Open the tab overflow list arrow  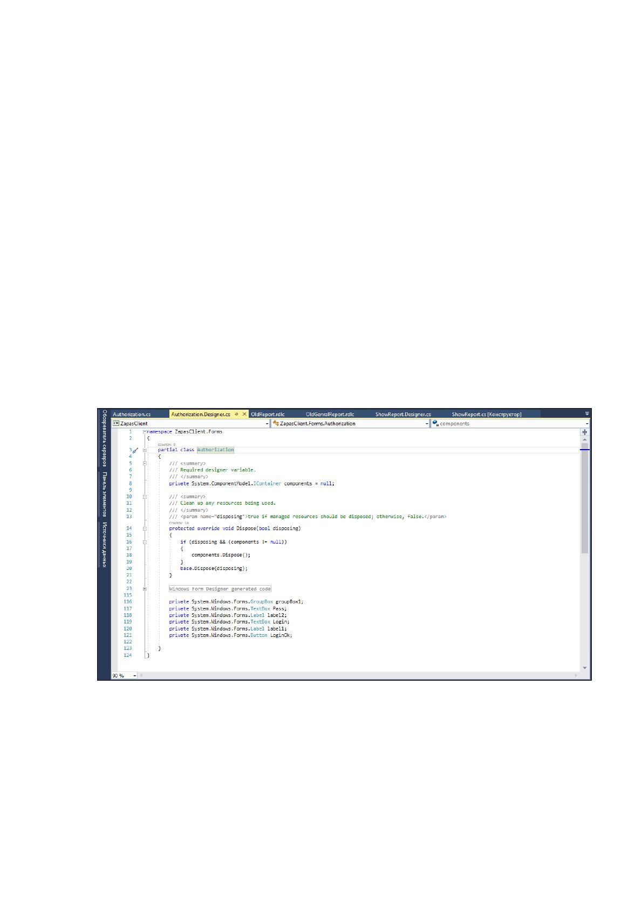(588, 414)
